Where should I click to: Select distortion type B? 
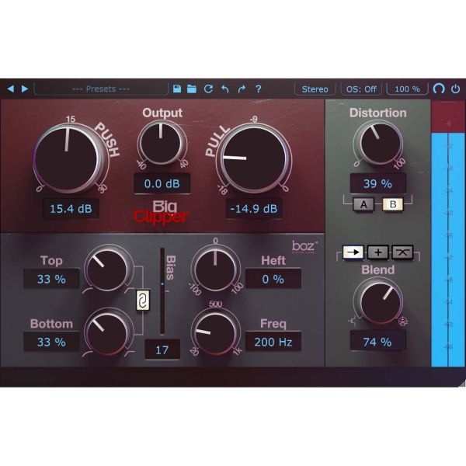click(393, 204)
